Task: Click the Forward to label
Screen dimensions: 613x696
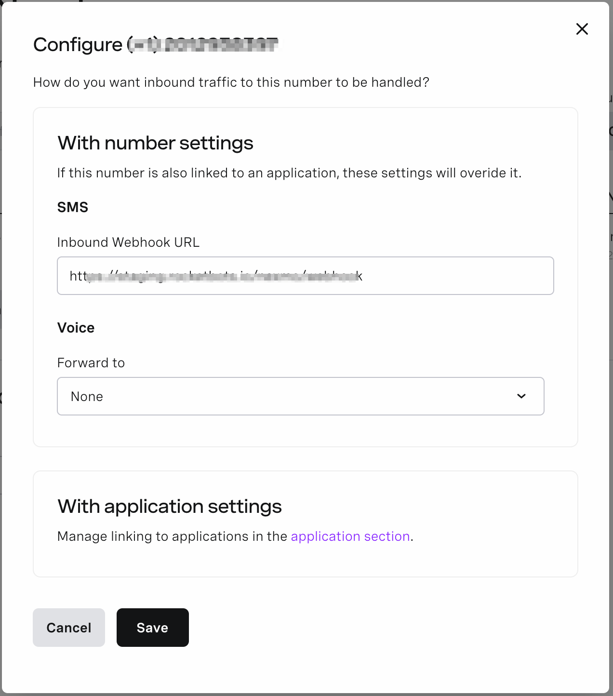Action: (x=91, y=363)
